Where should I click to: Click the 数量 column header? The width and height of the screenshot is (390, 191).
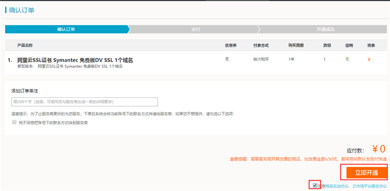pos(327,45)
